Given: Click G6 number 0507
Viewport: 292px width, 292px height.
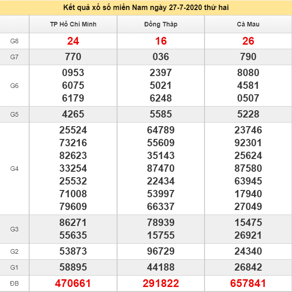Looking at the screenshot, I should [248, 98].
